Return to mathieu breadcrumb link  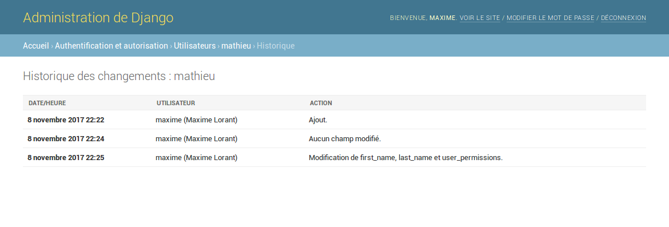[x=236, y=46]
